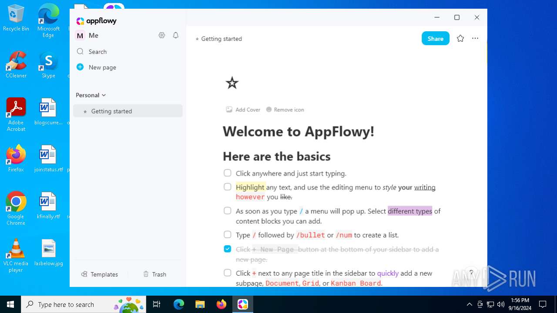Viewport: 557px width, 313px height.
Task: Select the Adobe Acrobat desktop shortcut
Action: 16,115
